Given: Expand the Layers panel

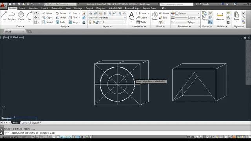Looking at the screenshot, I should tap(107, 27).
